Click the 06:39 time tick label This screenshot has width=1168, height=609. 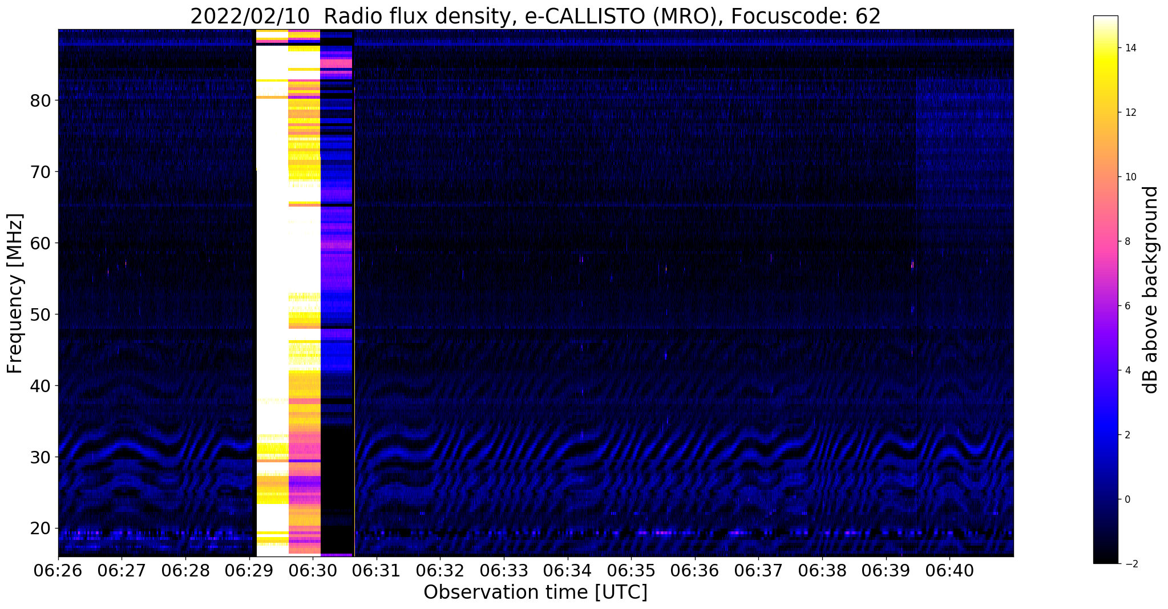[x=886, y=571]
